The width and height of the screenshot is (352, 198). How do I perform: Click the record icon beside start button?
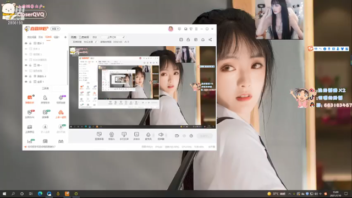pos(177,136)
